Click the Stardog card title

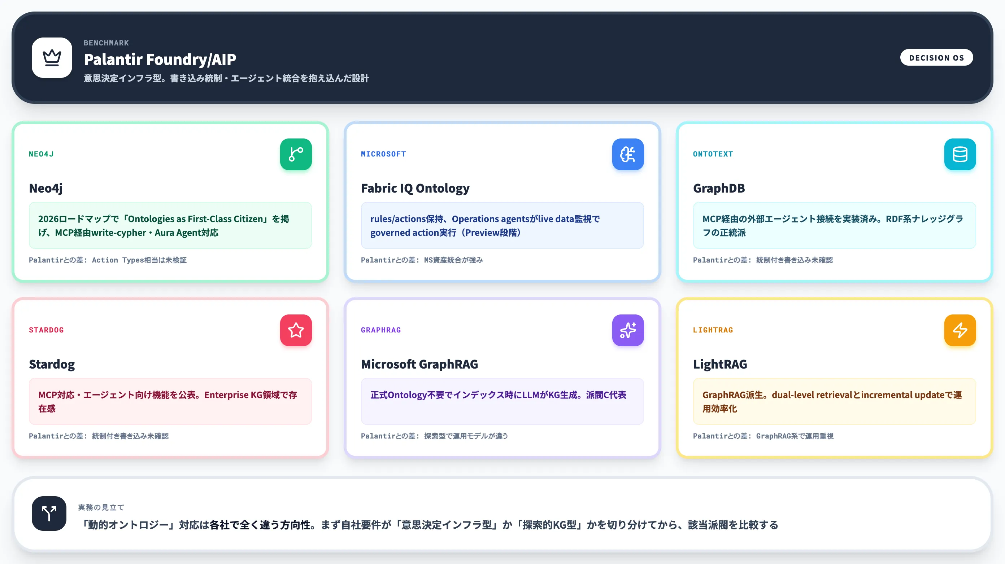[52, 364]
